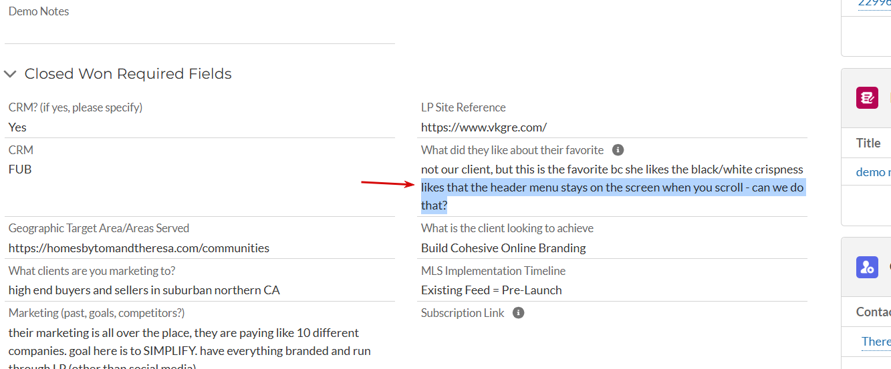This screenshot has height=369, width=891.
Task: Select the FUB value under CRM
Action: 20,169
